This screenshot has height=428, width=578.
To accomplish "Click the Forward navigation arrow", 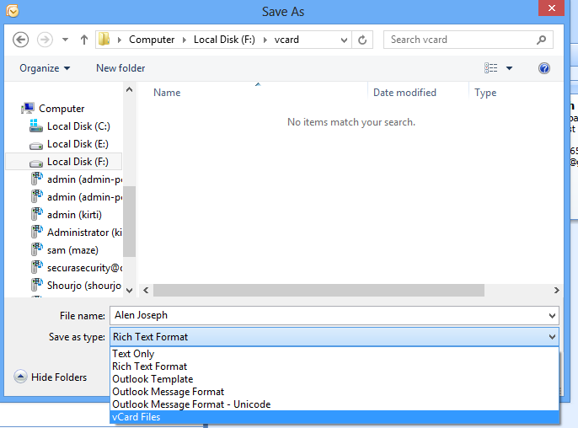I will 45,40.
